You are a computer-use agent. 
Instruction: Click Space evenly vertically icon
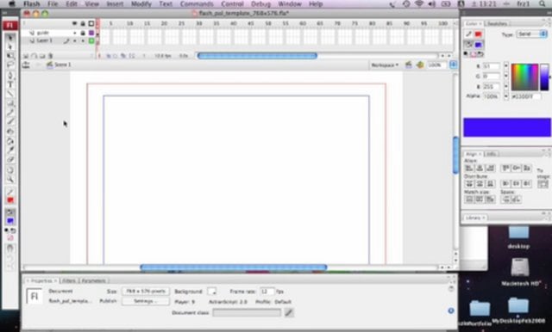[505, 200]
